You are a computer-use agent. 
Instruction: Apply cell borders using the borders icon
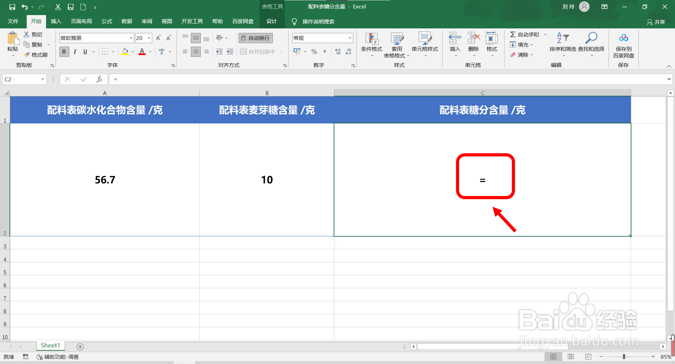click(105, 52)
